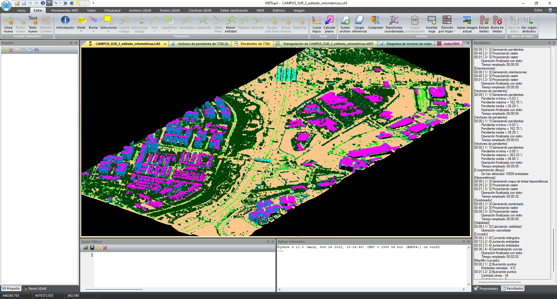Switch to Pendientes de 7780 document tab
The height and width of the screenshot is (299, 557).
(x=252, y=44)
